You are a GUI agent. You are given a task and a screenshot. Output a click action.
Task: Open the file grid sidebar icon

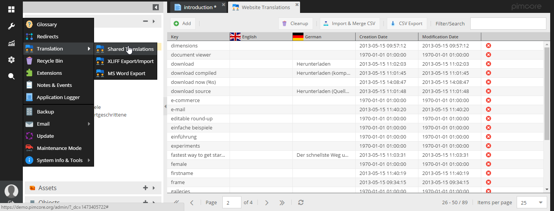(x=11, y=9)
